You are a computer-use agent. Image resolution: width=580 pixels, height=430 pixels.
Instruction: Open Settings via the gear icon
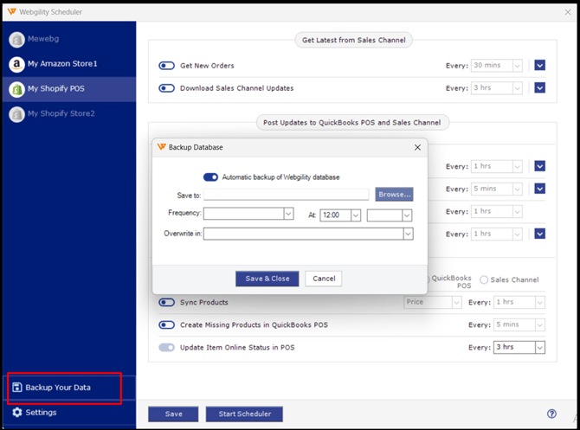point(16,413)
